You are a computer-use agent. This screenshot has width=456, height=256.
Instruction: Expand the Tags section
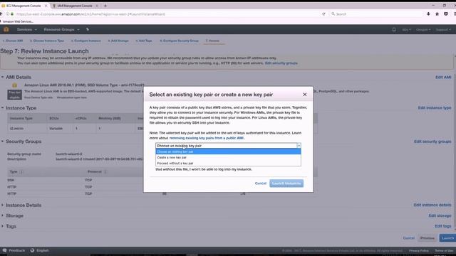pyautogui.click(x=2, y=226)
